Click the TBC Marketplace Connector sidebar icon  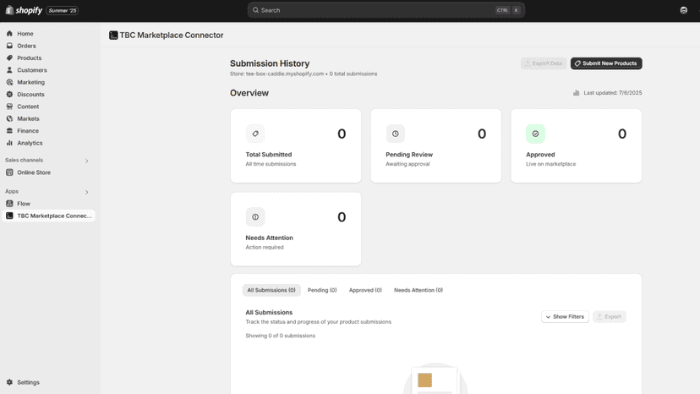click(9, 216)
